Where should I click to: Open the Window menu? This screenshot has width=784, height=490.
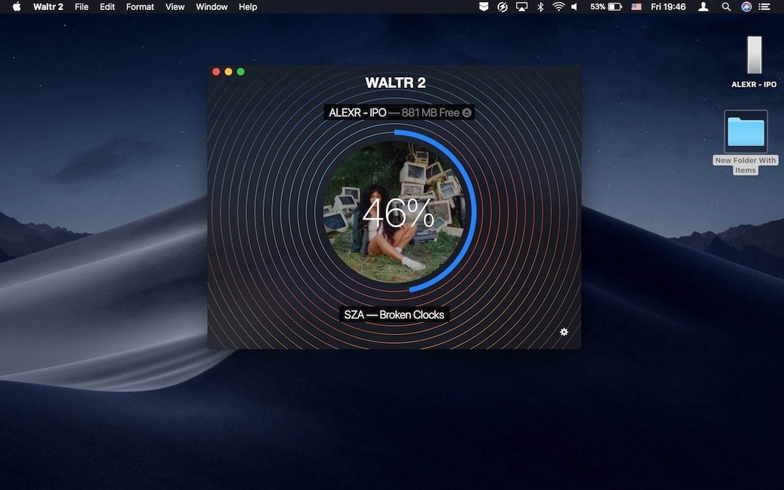211,7
